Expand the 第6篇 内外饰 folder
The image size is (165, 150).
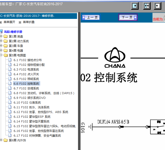[1, 140]
